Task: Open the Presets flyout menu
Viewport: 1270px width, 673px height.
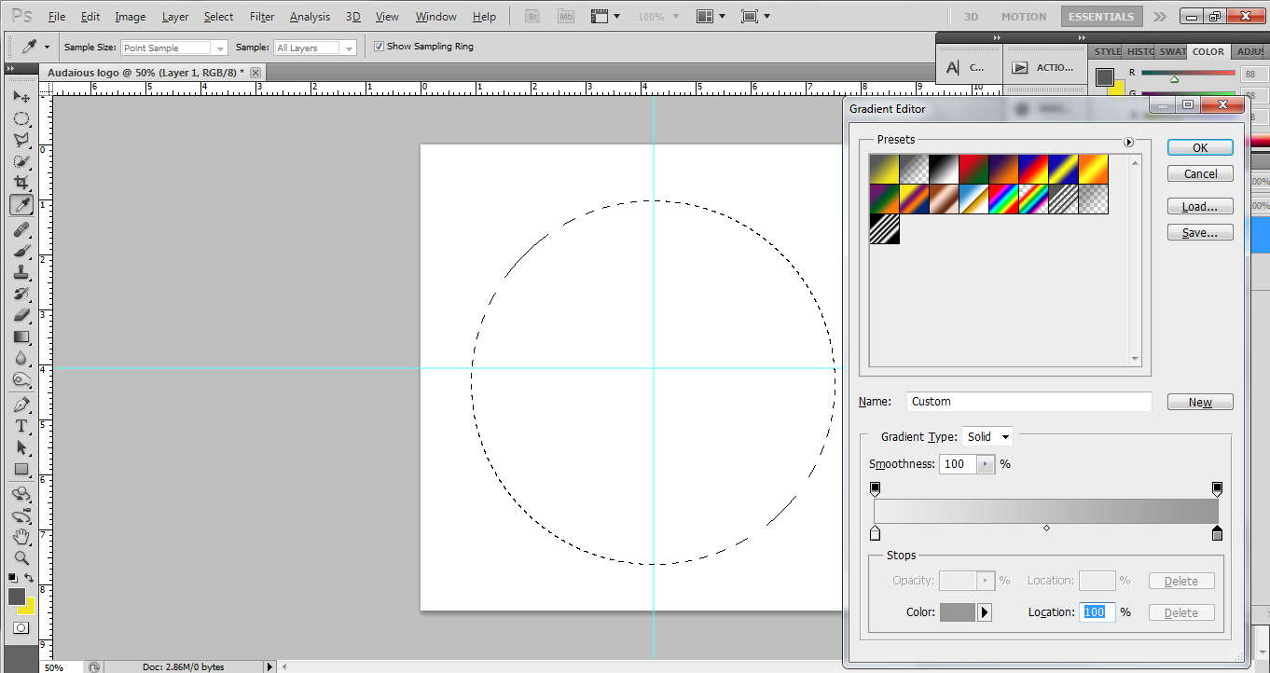Action: [1128, 142]
